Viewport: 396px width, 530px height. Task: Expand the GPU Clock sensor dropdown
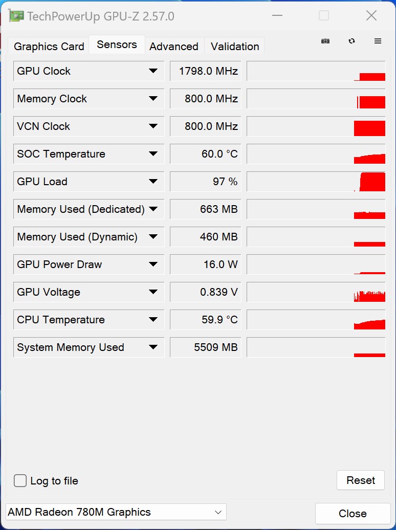click(153, 71)
